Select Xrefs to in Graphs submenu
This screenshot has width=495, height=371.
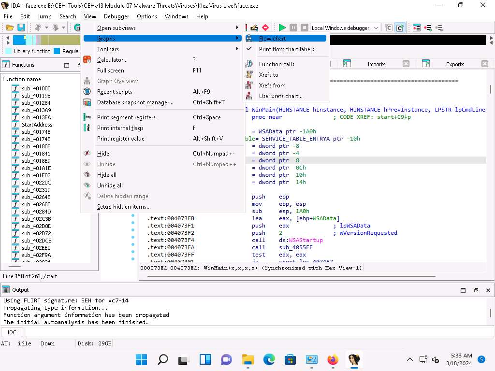click(268, 75)
